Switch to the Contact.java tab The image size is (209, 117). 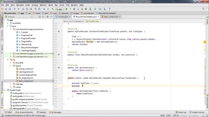pyautogui.click(x=63, y=17)
